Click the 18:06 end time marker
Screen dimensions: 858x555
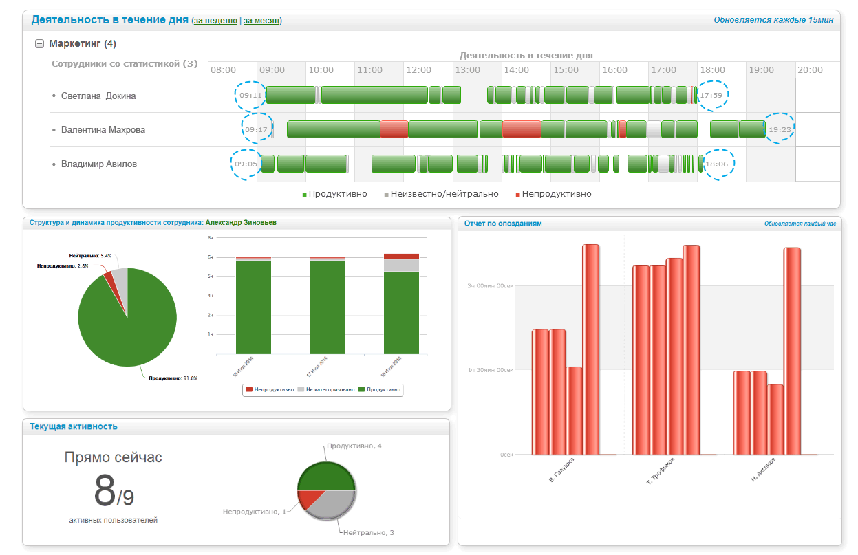coord(717,164)
